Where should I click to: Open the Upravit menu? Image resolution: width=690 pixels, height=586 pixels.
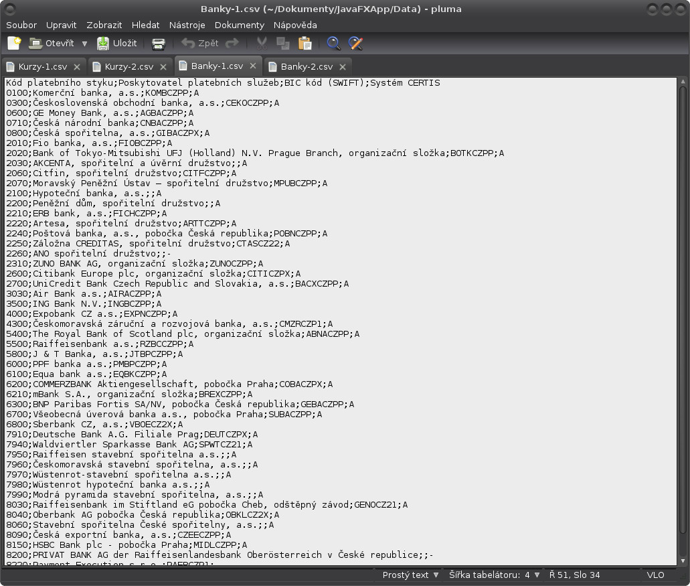[x=61, y=25]
